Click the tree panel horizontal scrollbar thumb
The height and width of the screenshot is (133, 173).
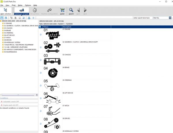click(x=18, y=95)
